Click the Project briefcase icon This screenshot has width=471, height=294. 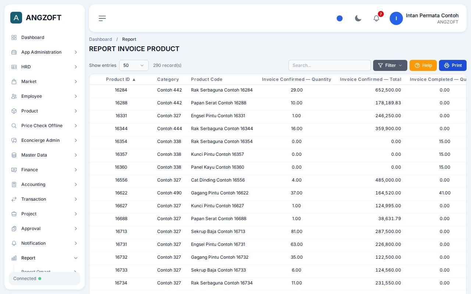14,214
